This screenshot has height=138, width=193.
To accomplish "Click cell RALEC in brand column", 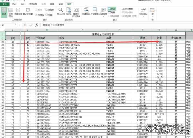I will [x=120, y=88].
